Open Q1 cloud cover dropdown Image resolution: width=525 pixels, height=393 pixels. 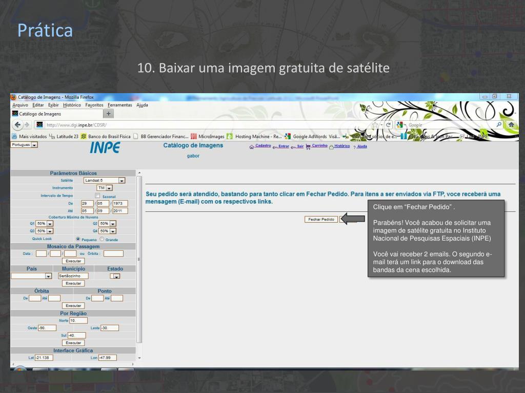pos(44,223)
